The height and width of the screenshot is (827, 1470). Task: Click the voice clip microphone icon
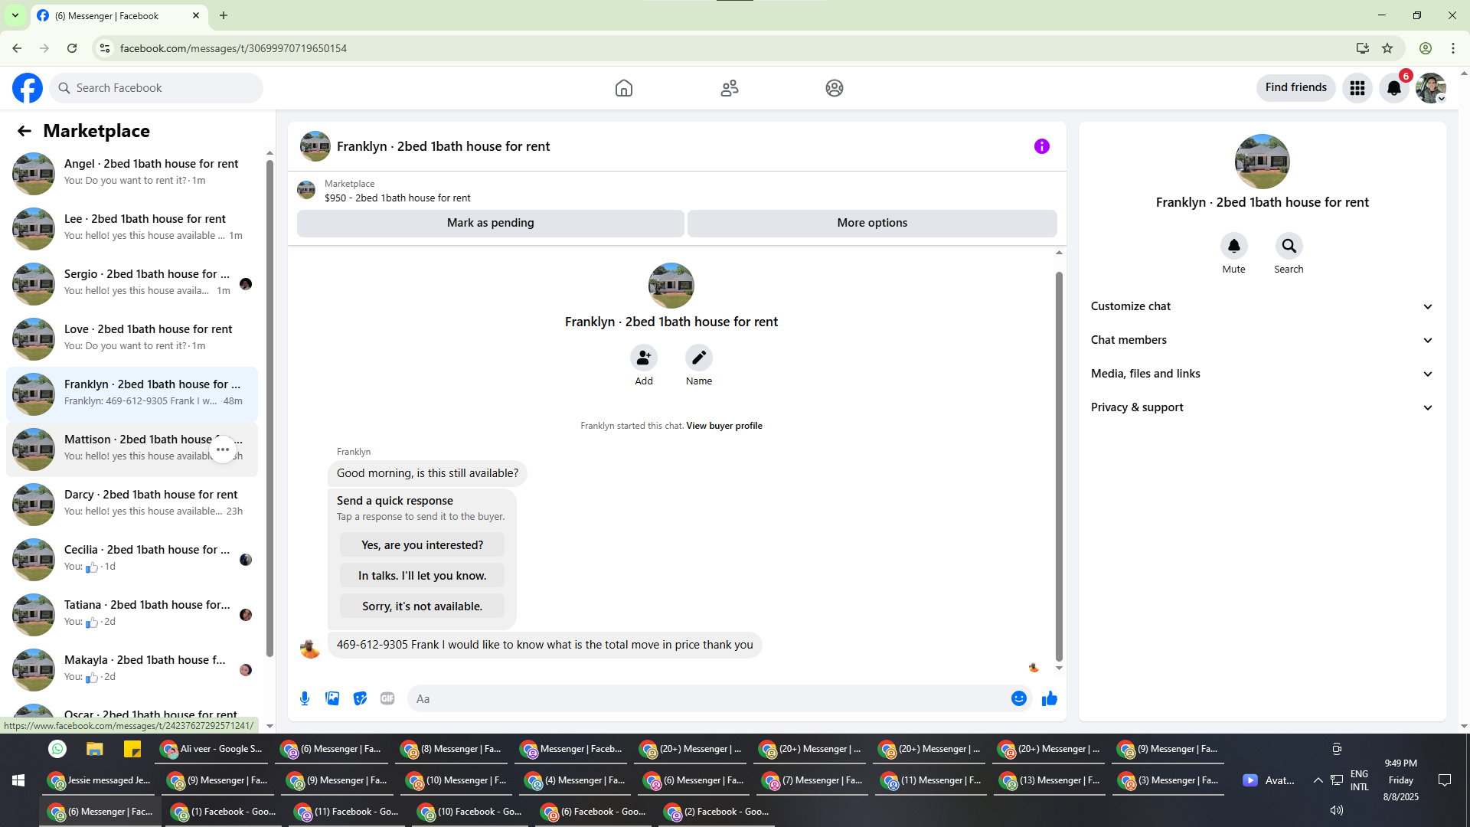[x=305, y=698]
